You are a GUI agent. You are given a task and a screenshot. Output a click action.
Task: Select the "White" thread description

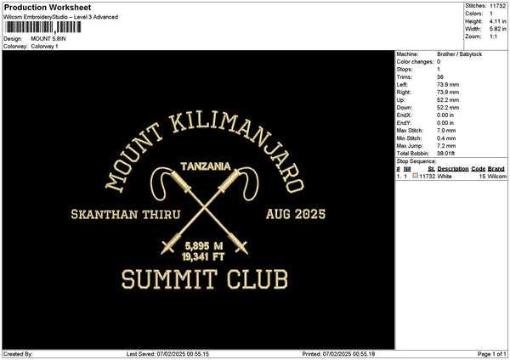pyautogui.click(x=445, y=176)
